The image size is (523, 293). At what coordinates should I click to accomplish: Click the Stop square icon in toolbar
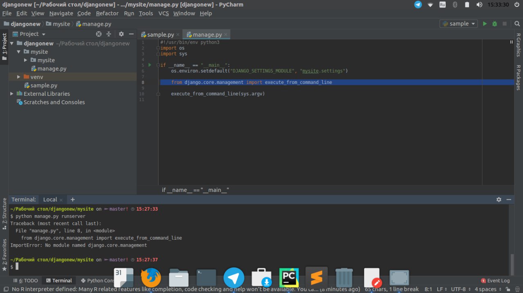pos(505,24)
